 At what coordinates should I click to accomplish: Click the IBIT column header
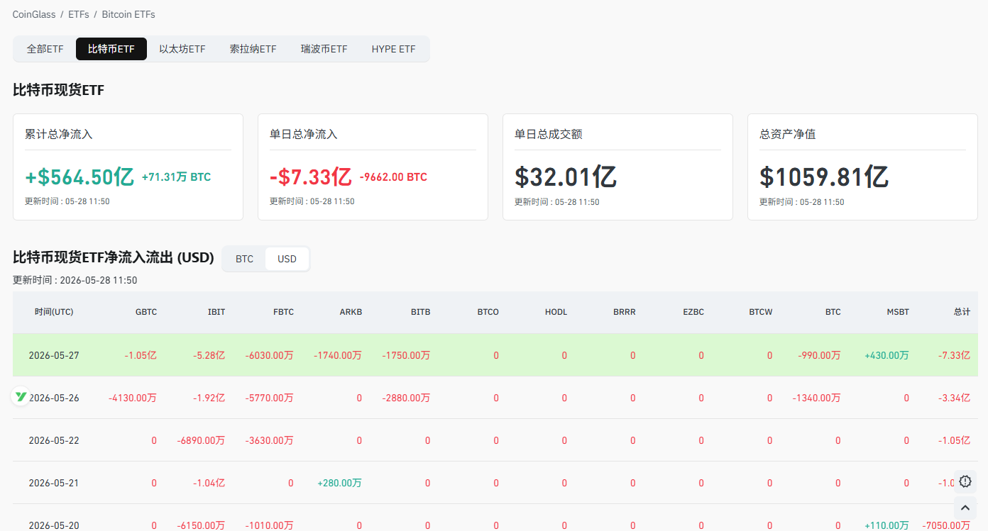click(x=216, y=312)
